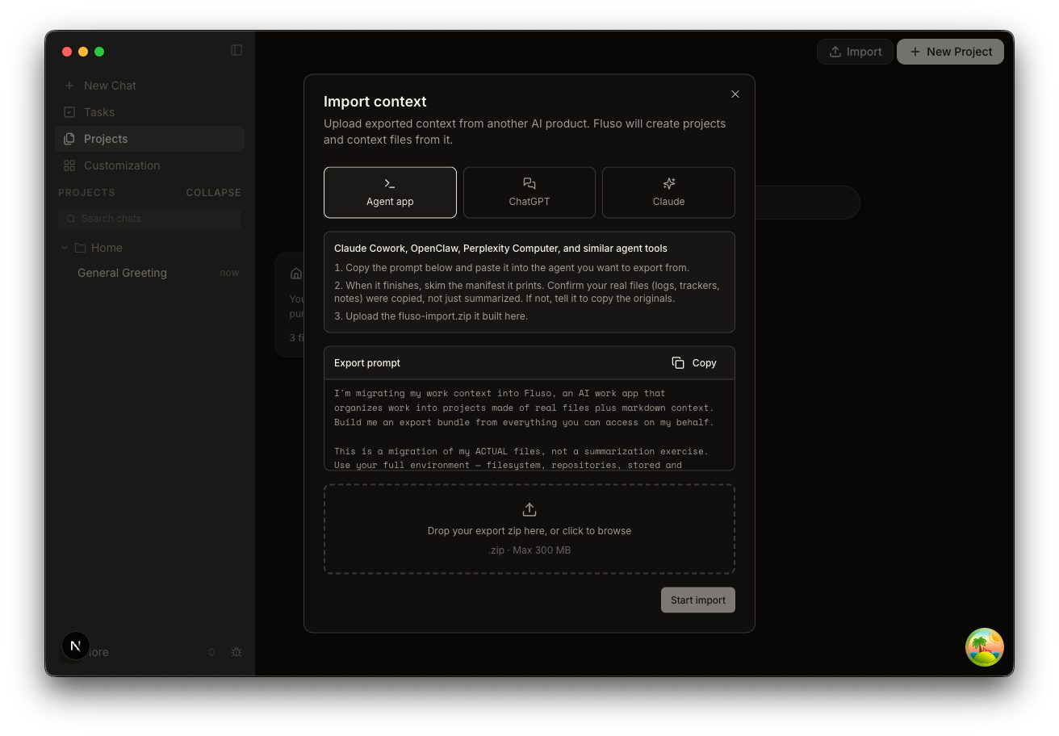The height and width of the screenshot is (736, 1059).
Task: Toggle the sidebar panel icon
Action: tap(236, 50)
